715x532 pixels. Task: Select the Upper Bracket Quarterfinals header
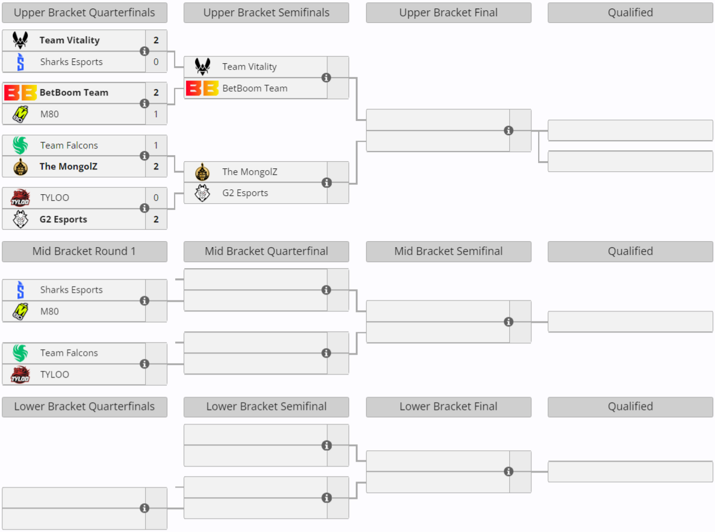(x=84, y=13)
